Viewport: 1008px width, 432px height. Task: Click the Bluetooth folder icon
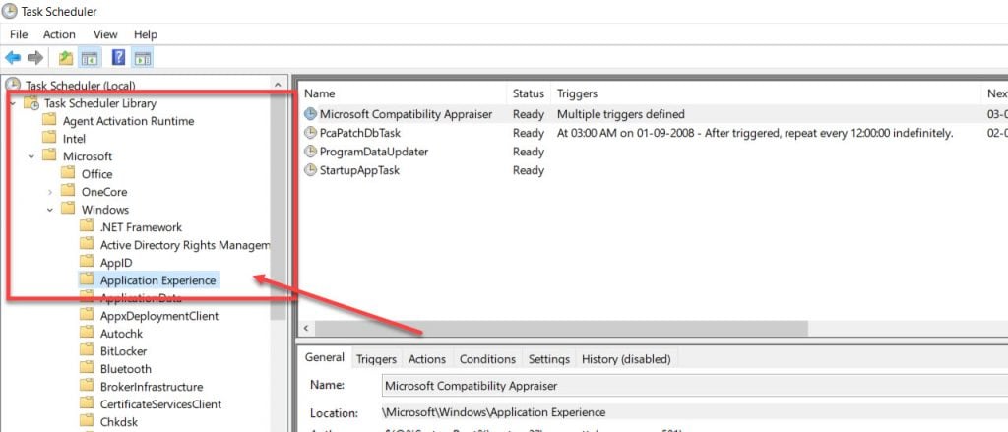87,369
